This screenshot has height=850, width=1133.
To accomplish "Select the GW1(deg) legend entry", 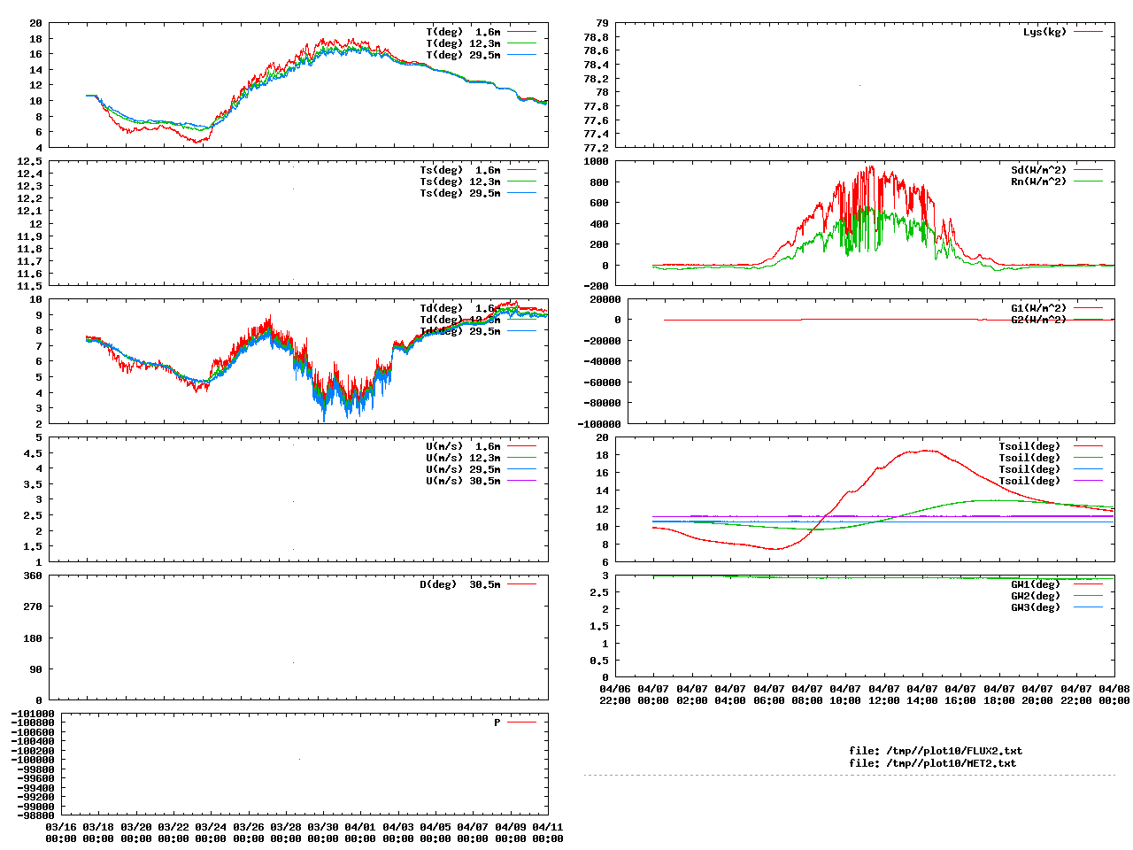I will (1035, 584).
